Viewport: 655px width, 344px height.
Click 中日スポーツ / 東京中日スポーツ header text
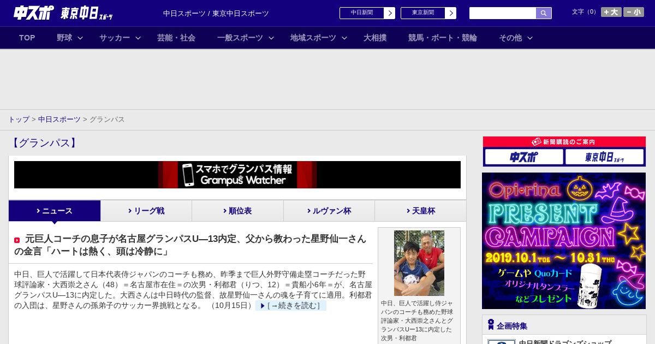coord(216,13)
